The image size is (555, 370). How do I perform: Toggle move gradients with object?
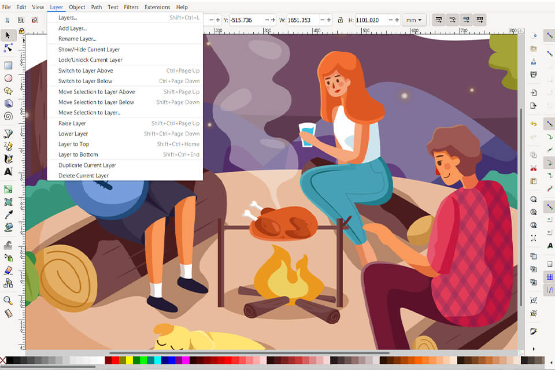(466, 20)
